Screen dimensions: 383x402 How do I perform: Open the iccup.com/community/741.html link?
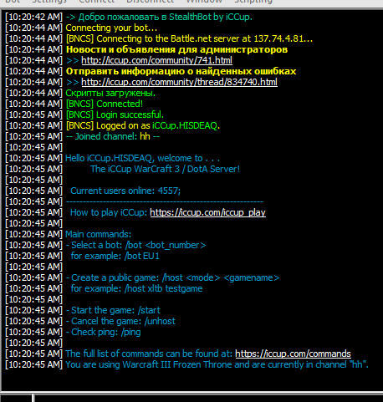pos(156,60)
